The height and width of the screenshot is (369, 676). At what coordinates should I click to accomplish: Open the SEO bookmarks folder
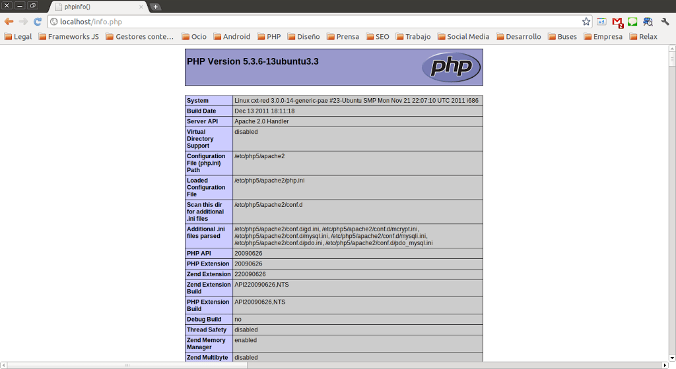[x=378, y=36]
